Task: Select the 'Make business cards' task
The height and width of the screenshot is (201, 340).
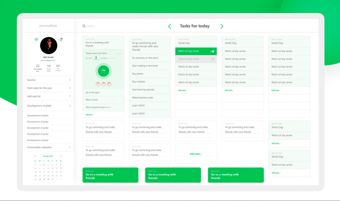Action: click(x=150, y=98)
